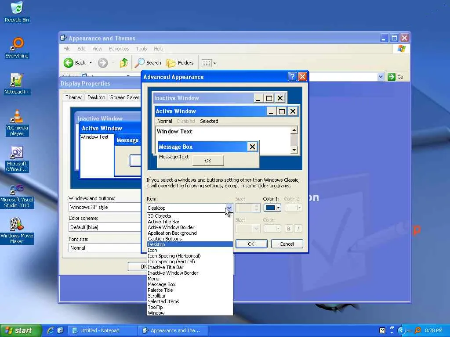Image resolution: width=450 pixels, height=337 pixels.
Task: Open Internet Explorer from quick launch
Action: pos(50,330)
